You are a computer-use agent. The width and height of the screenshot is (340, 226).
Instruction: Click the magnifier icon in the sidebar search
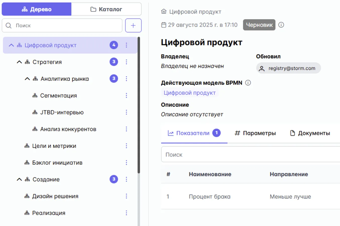pyautogui.click(x=9, y=25)
